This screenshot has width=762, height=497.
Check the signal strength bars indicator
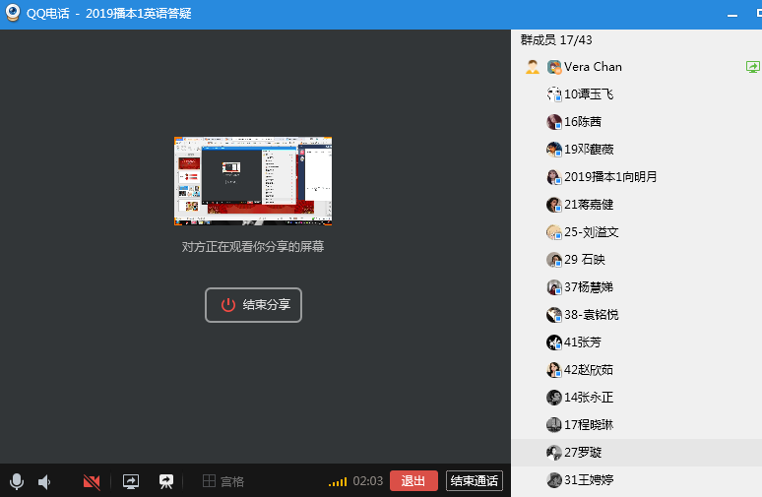[x=338, y=481]
